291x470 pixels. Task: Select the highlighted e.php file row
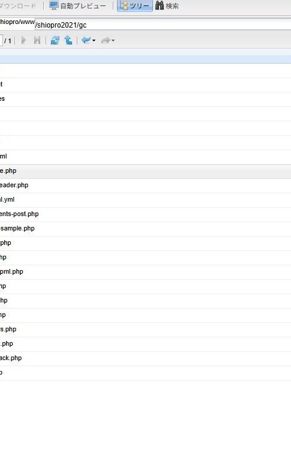coord(145,171)
